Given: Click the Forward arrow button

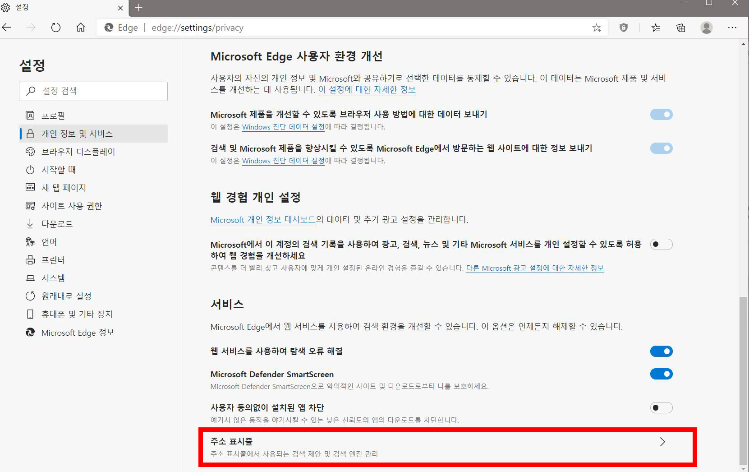Looking at the screenshot, I should pyautogui.click(x=31, y=28).
